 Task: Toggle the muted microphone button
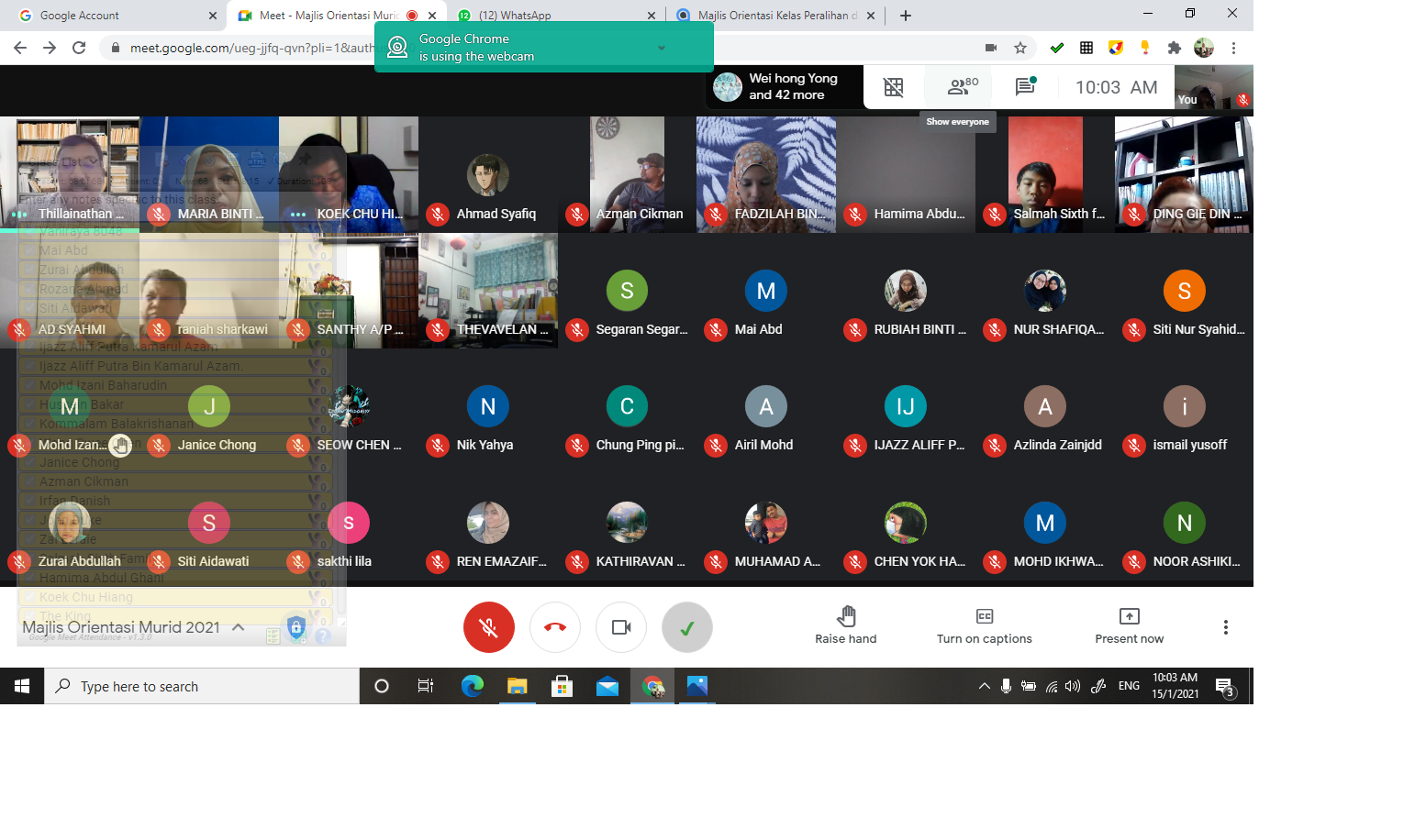489,627
